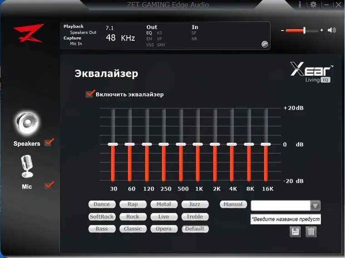Screen dimensions: 345x258
Task: Apply the Metal preset
Action: (164, 204)
